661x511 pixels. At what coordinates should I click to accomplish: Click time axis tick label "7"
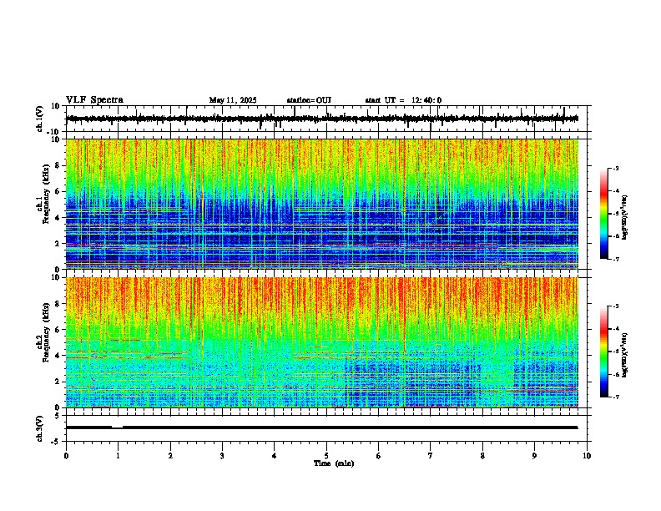point(431,456)
